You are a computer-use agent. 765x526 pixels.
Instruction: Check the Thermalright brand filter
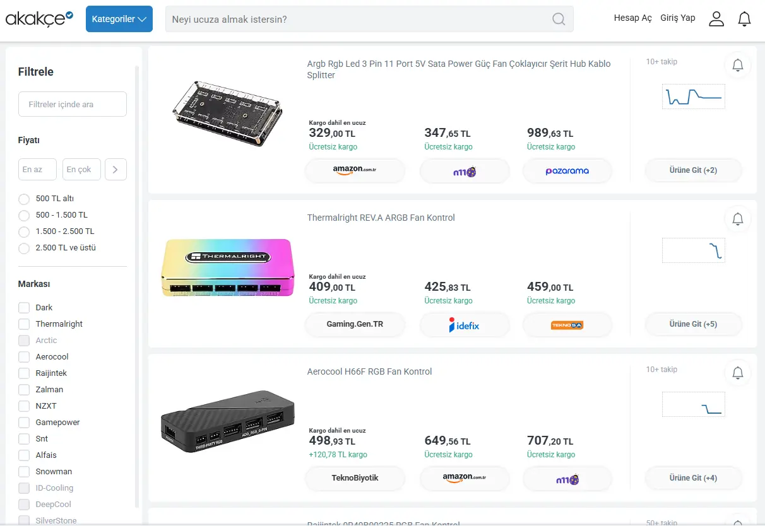click(x=24, y=324)
